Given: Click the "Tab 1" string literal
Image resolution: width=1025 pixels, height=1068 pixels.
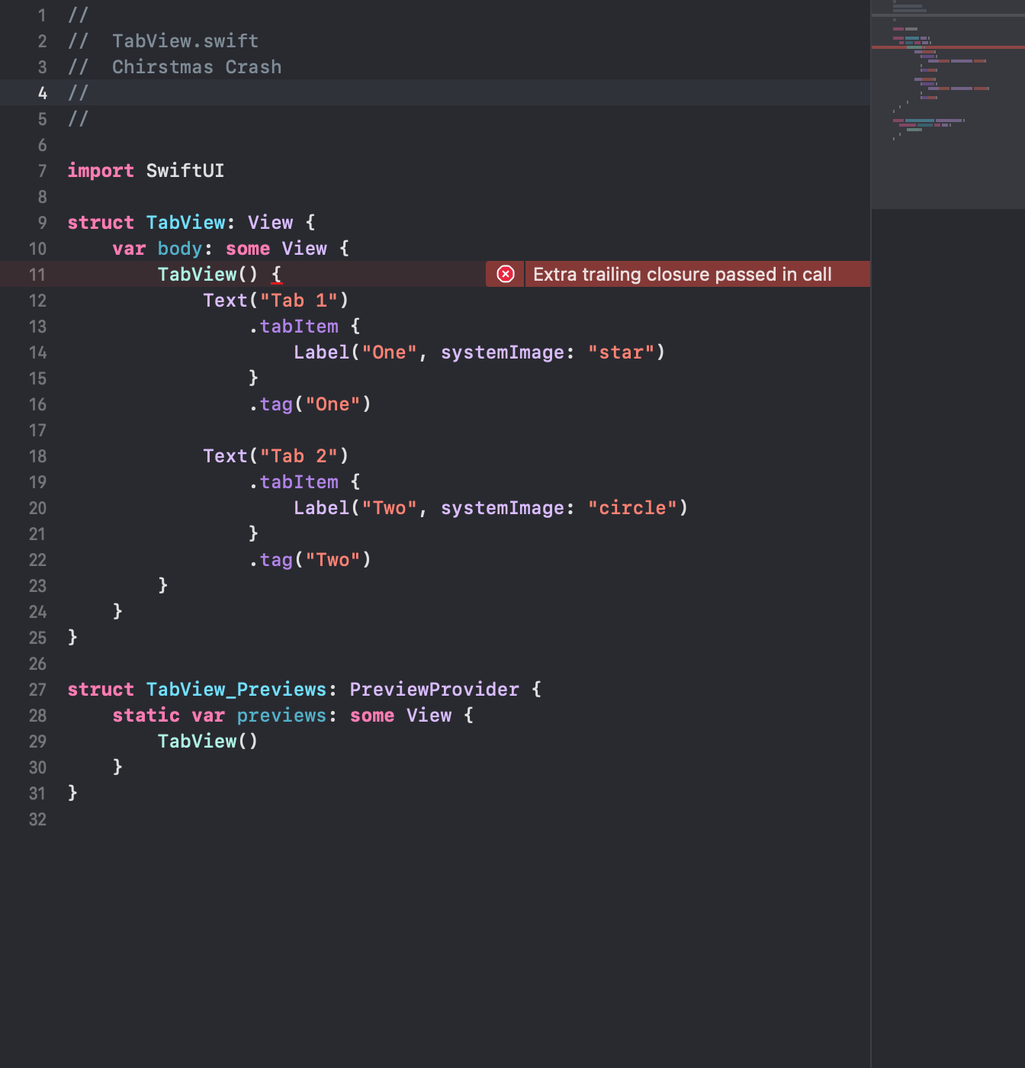Looking at the screenshot, I should click(299, 301).
